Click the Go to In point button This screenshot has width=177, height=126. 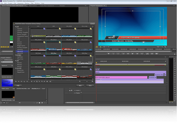[x=124, y=53]
